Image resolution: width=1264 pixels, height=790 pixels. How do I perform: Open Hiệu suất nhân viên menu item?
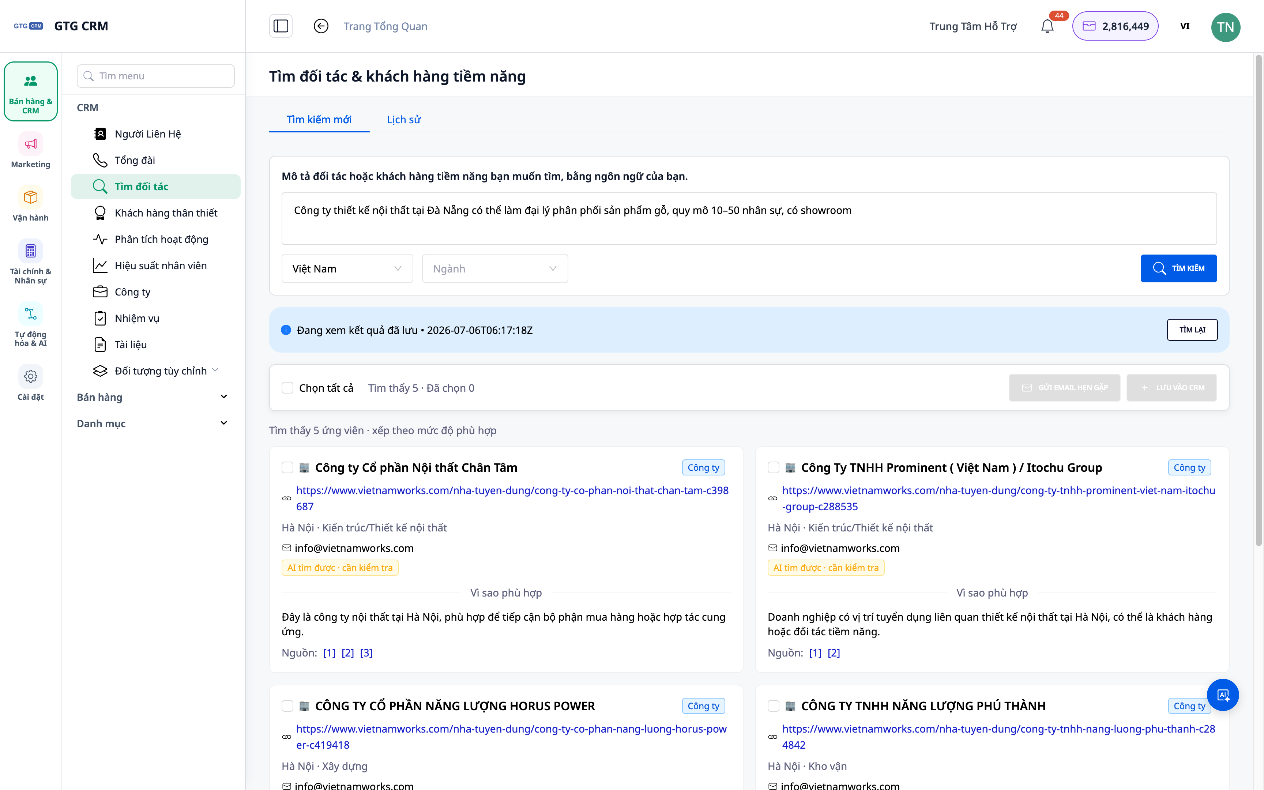click(x=156, y=266)
